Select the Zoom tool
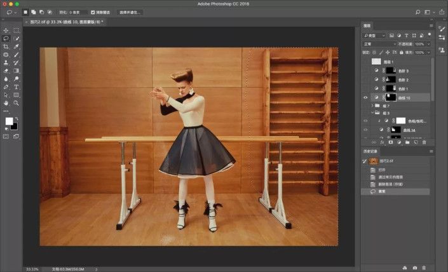The image size is (448, 272). tap(17, 103)
